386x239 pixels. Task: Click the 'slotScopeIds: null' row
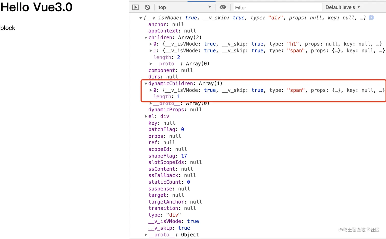click(175, 162)
